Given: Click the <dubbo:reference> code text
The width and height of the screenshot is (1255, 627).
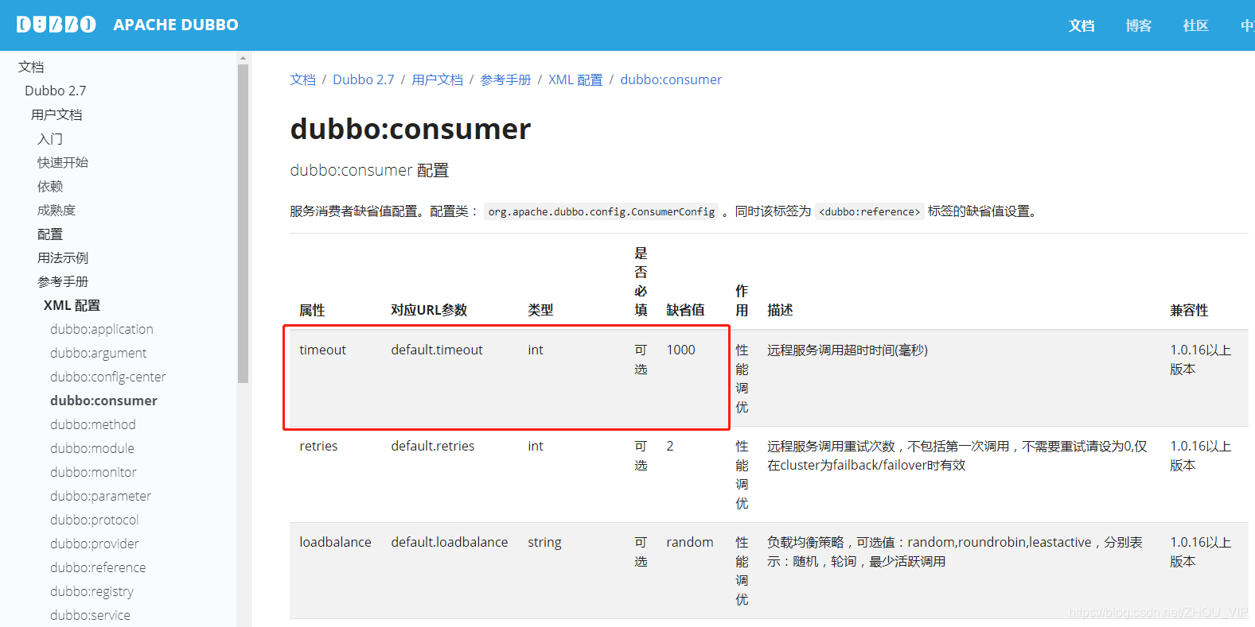Looking at the screenshot, I should pos(870,211).
